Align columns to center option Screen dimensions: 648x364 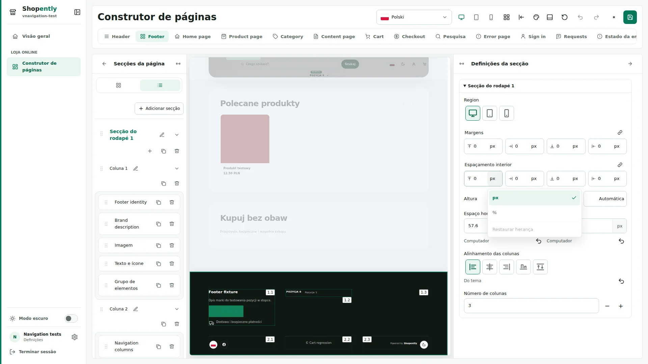[x=489, y=267]
